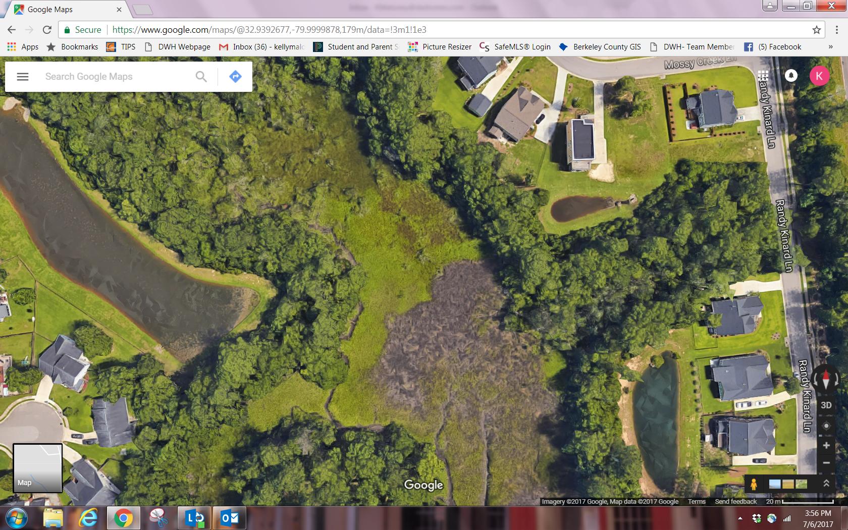848x530 pixels.
Task: Open the Berkeley County GIS bookmark
Action: 600,47
